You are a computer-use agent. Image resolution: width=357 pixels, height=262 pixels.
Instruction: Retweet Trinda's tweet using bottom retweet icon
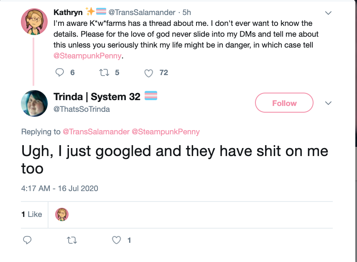point(72,240)
